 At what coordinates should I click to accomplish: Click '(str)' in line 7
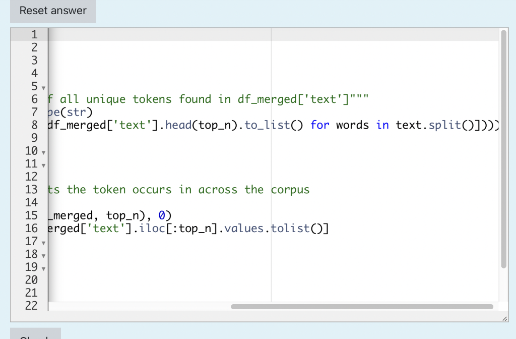77,112
